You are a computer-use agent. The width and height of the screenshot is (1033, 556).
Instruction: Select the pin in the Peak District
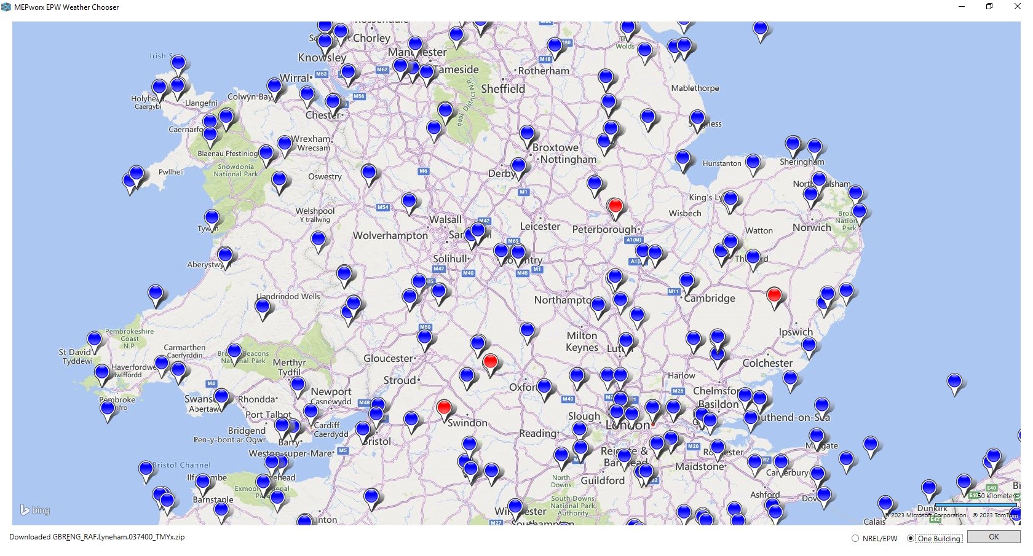click(x=446, y=114)
